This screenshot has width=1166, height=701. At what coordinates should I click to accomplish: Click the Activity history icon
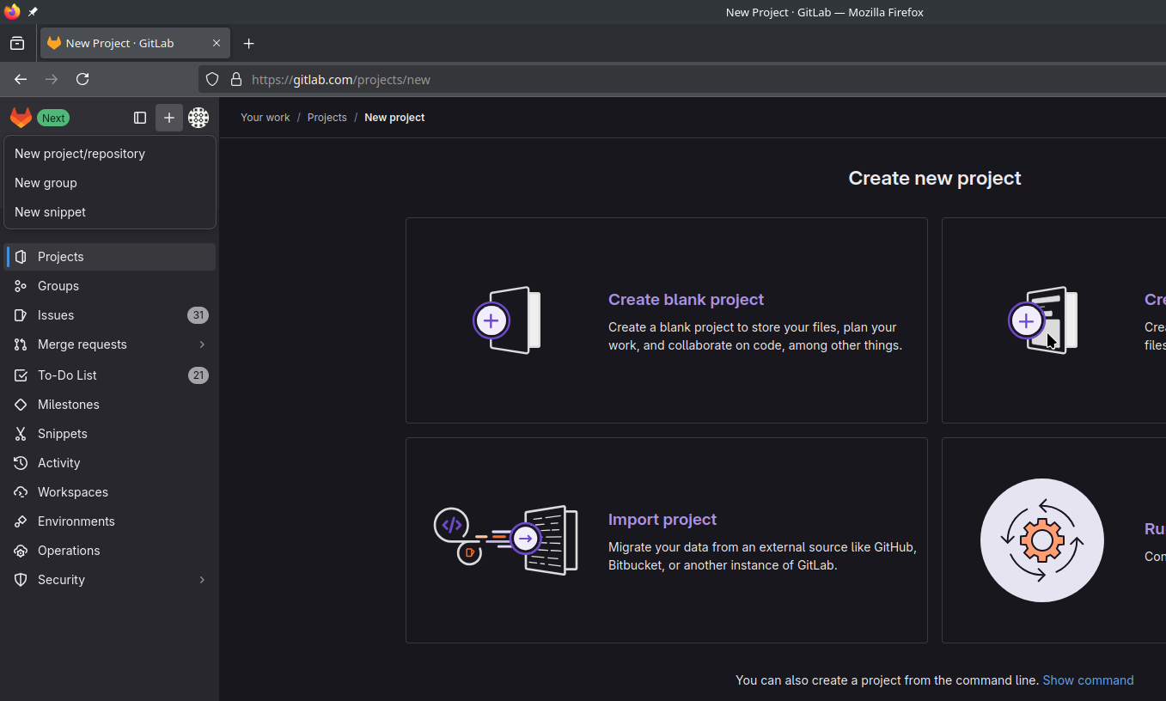[x=21, y=463]
